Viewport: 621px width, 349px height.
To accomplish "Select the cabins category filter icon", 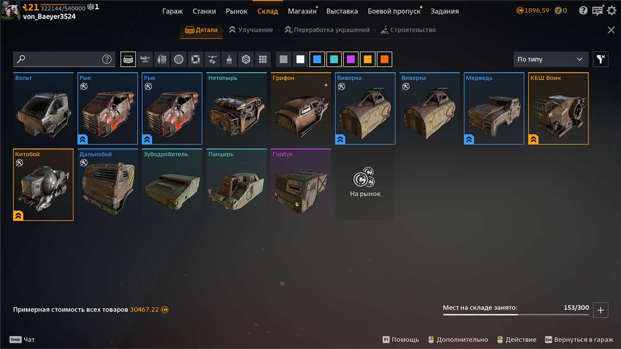I will coord(128,59).
